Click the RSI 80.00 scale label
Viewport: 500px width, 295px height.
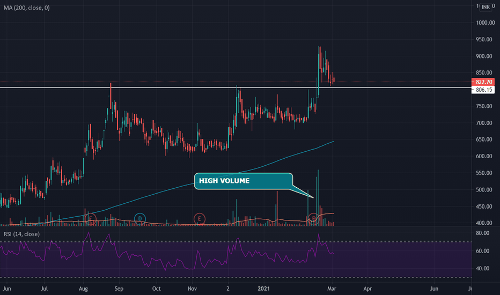pos(482,233)
